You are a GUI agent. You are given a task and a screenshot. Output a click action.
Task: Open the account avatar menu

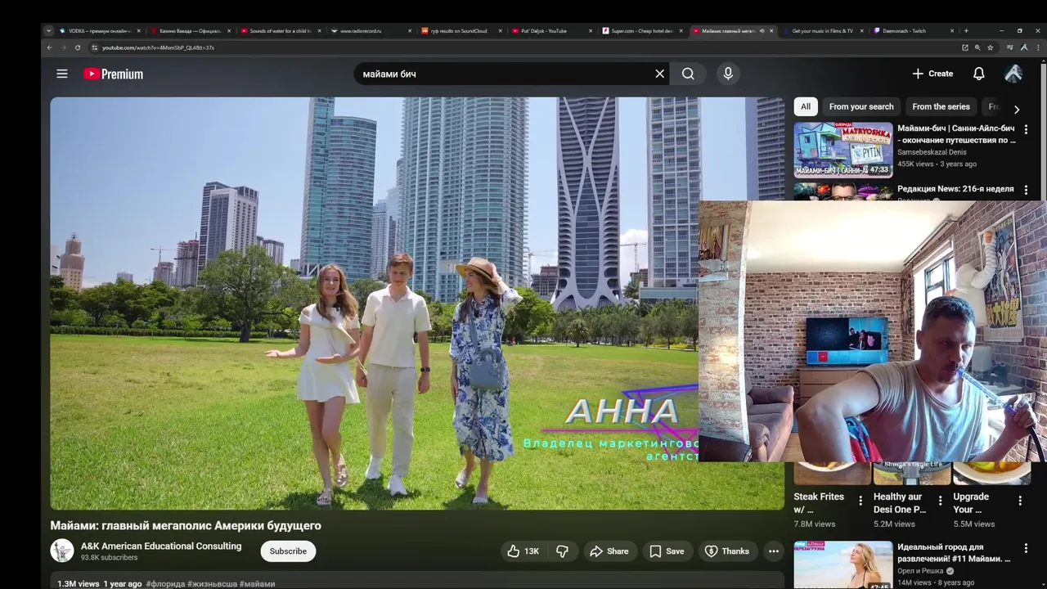1013,74
